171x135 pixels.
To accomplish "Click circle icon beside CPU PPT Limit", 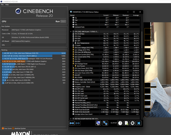I will tap(73, 89).
